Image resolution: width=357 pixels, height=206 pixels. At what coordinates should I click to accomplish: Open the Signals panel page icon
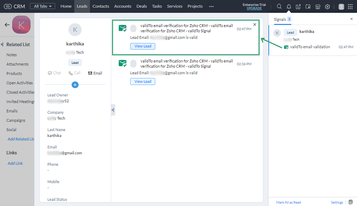pyautogui.click(x=351, y=202)
